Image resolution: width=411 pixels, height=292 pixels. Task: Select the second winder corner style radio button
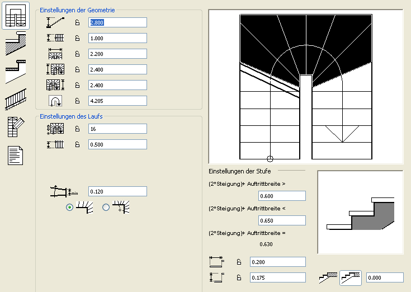[x=106, y=208]
